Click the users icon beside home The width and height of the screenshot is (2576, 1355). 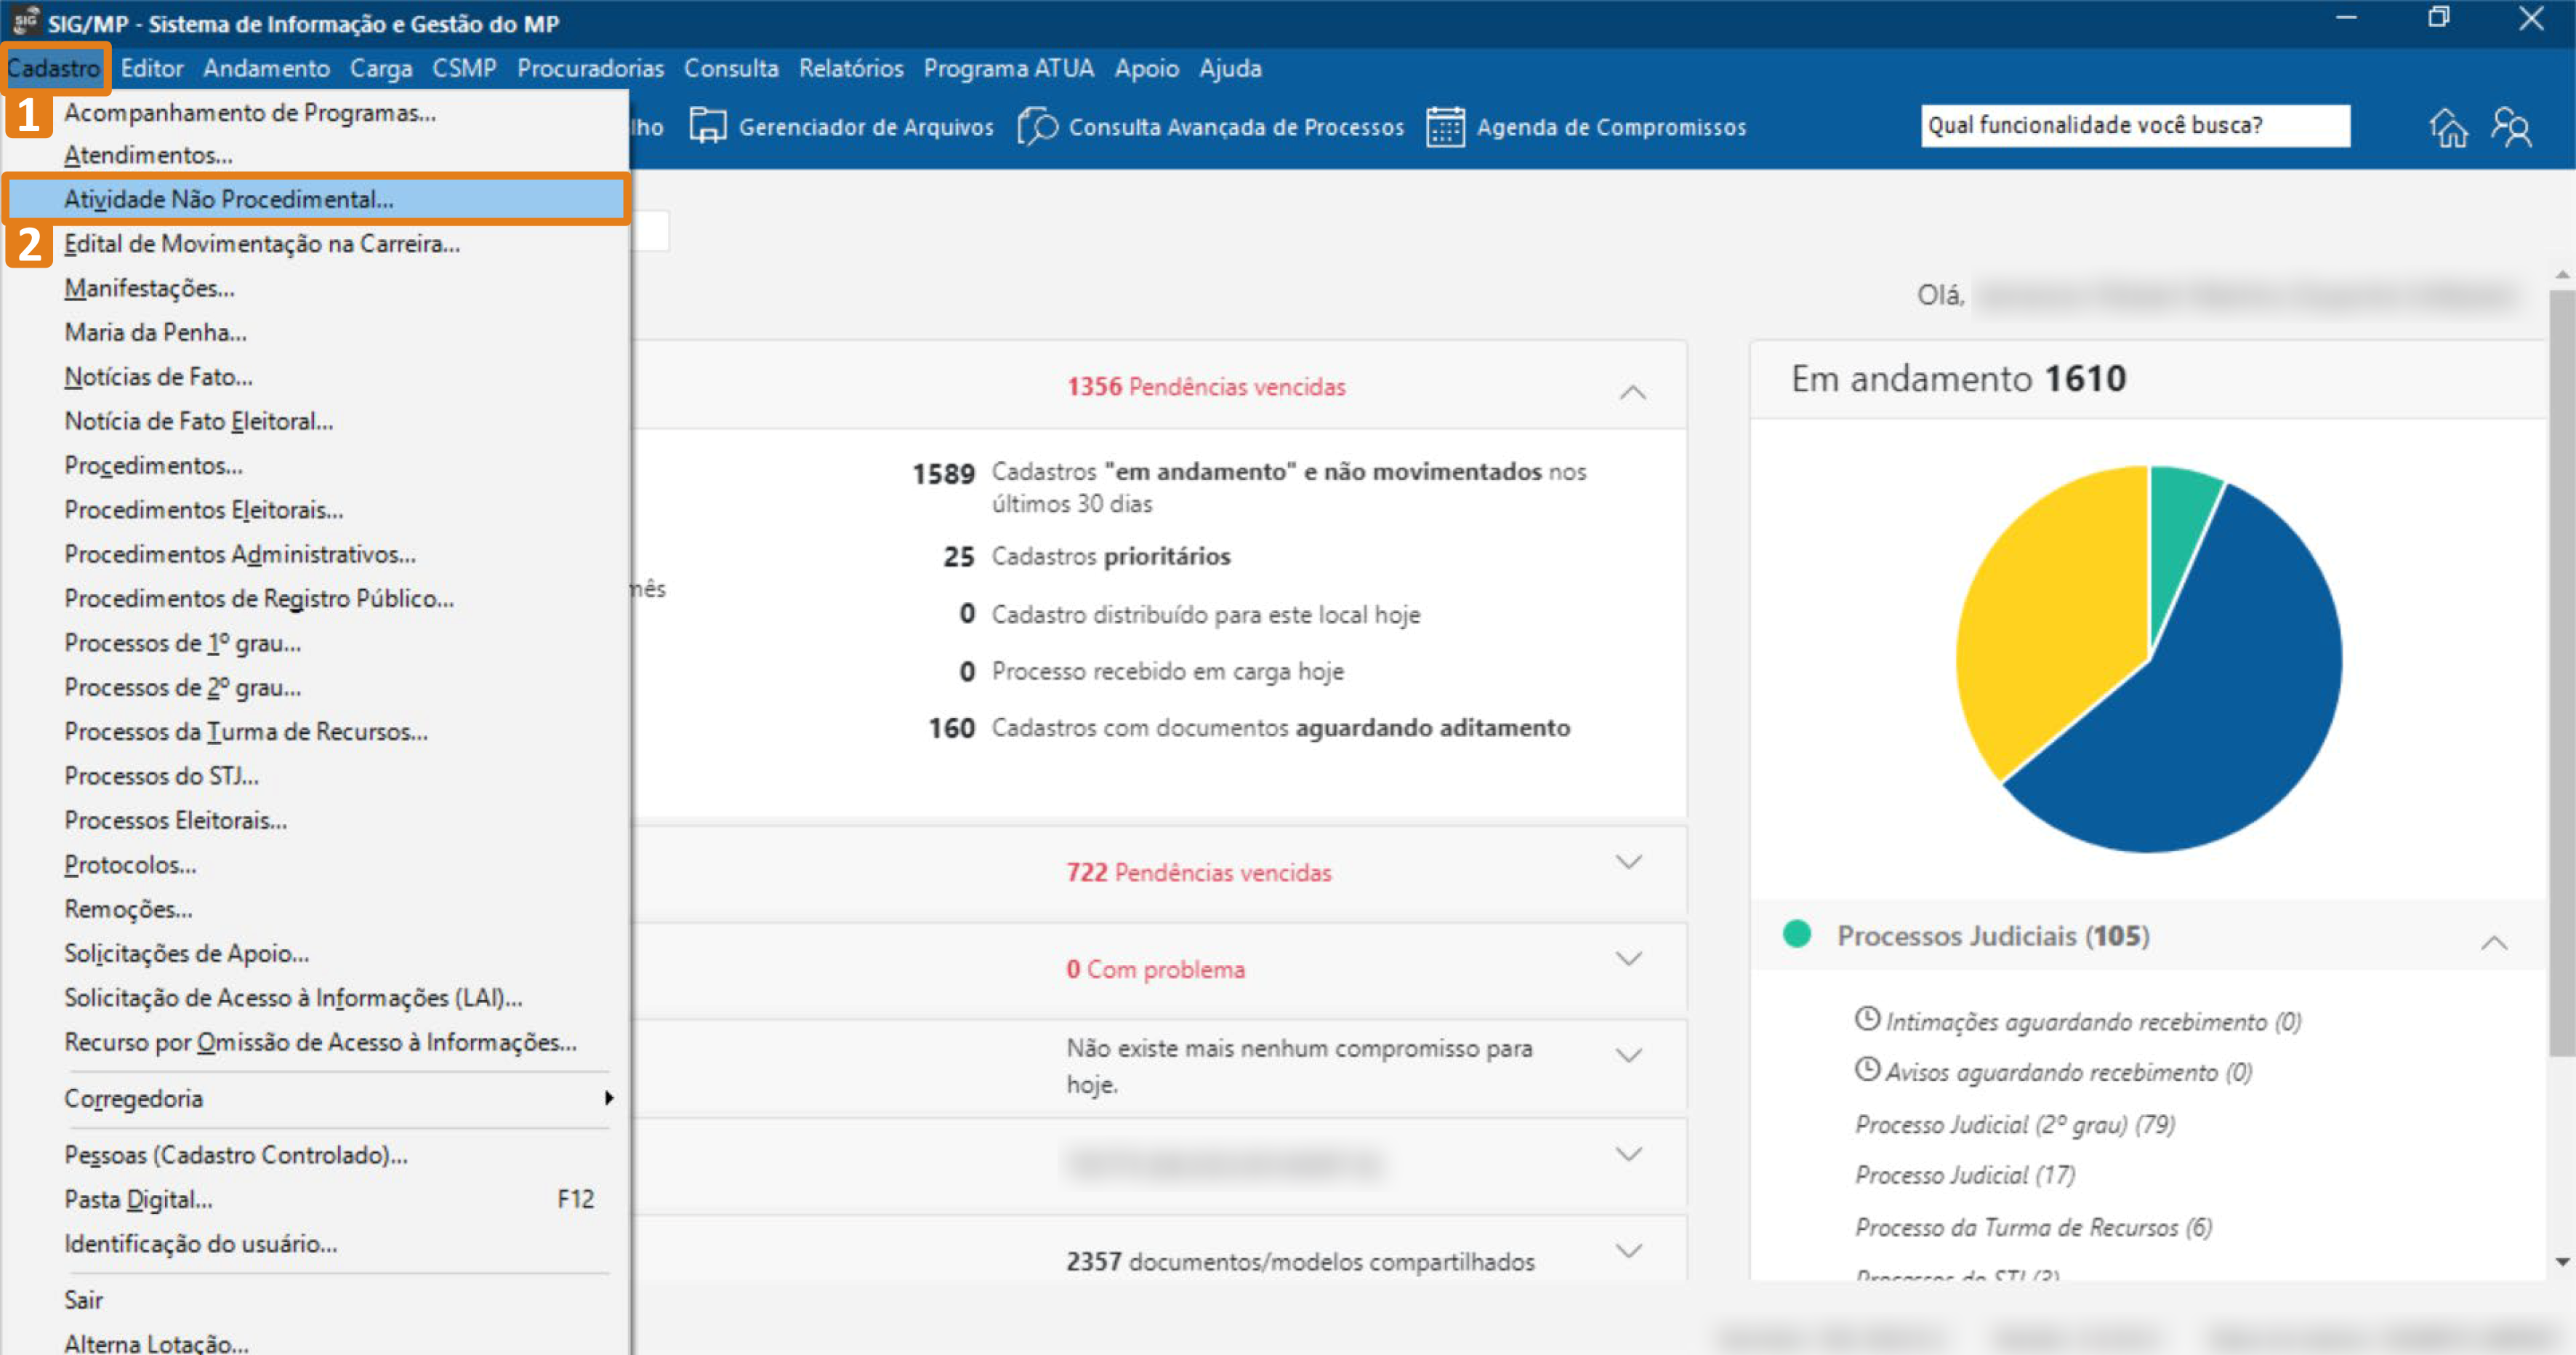2511,127
